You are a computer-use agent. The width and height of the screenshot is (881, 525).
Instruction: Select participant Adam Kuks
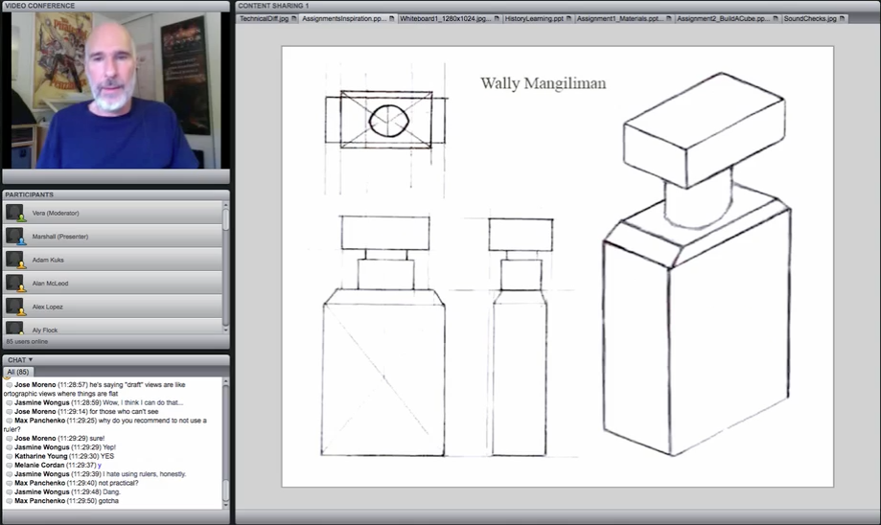pyautogui.click(x=112, y=260)
